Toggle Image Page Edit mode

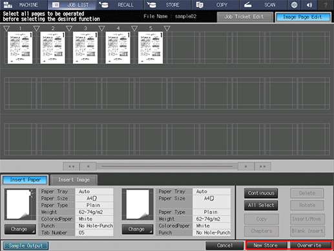[302, 17]
